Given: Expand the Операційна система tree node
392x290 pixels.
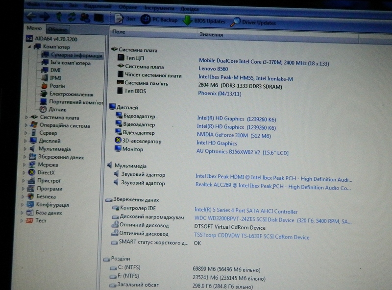Looking at the screenshot, I should [x=26, y=125].
